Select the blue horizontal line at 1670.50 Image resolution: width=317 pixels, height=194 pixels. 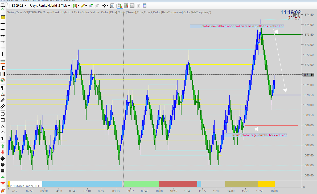287,95
